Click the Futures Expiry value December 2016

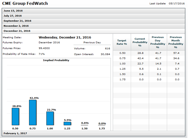pos(49,42)
